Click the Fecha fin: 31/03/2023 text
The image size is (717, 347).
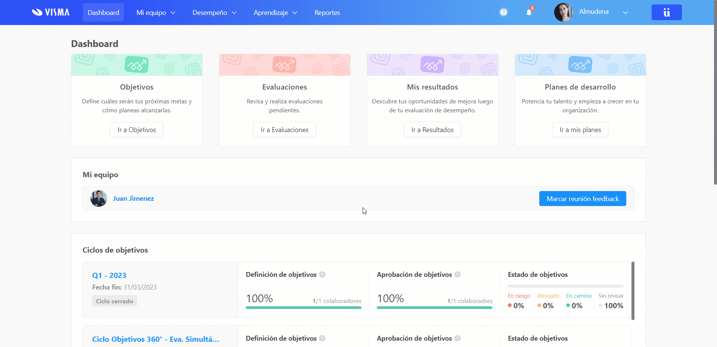(124, 287)
